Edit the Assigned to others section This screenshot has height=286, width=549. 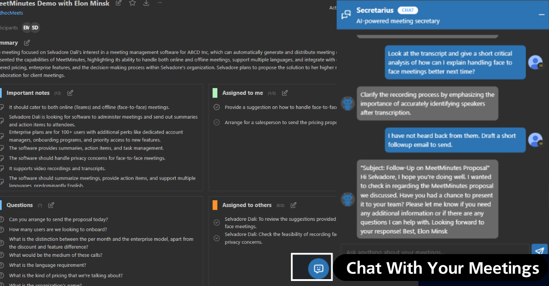click(293, 205)
